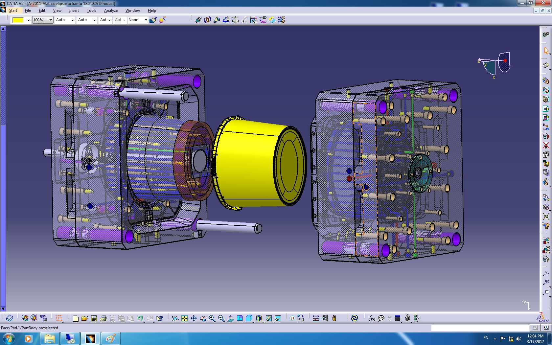Swap the visible space view

[x=278, y=318]
